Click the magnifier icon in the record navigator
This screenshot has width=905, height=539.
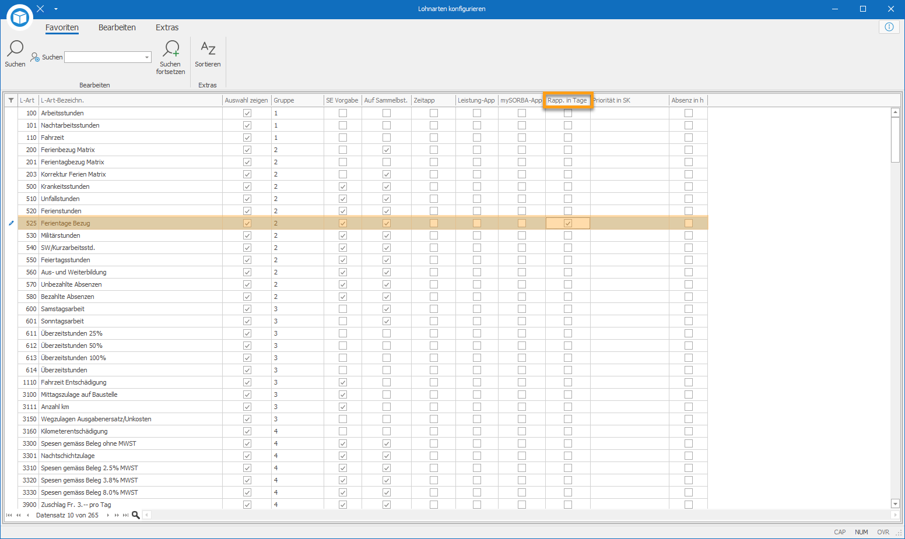[136, 515]
